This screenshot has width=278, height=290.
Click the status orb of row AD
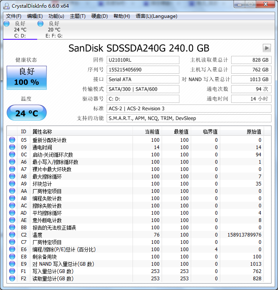[x=12, y=213]
